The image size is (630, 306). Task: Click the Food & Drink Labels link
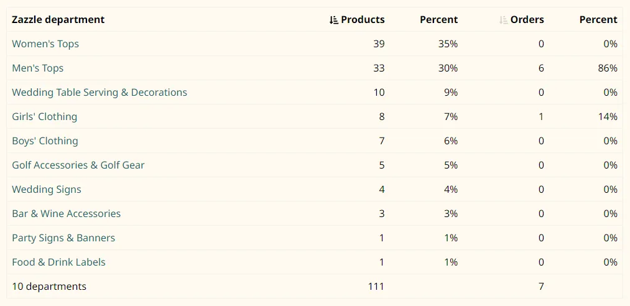click(x=59, y=262)
